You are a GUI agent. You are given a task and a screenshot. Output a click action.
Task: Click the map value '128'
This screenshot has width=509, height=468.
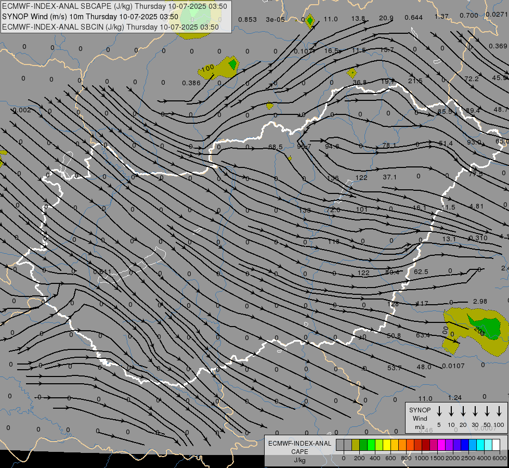tap(393, 304)
